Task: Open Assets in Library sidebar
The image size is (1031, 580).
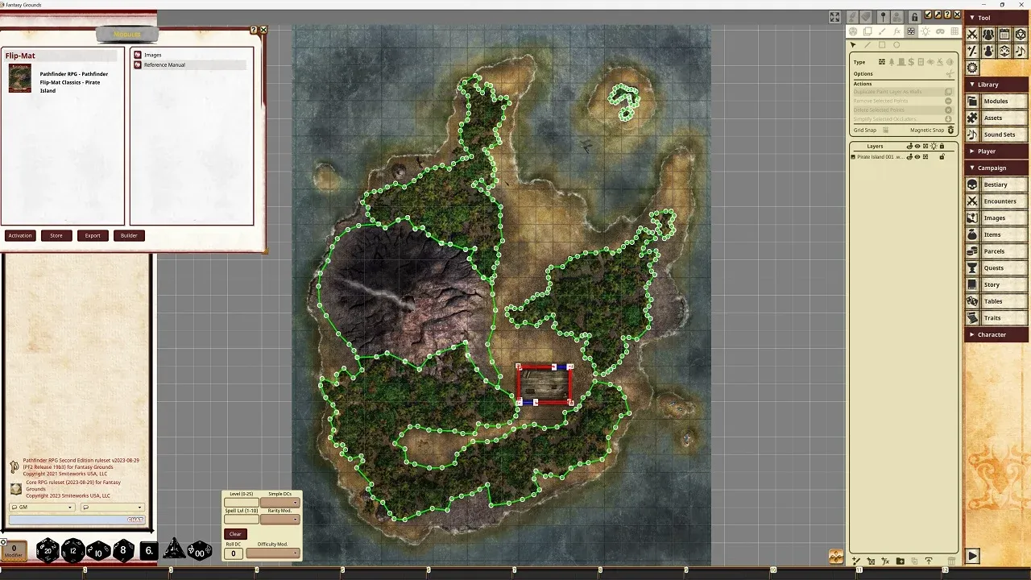Action: 996,118
